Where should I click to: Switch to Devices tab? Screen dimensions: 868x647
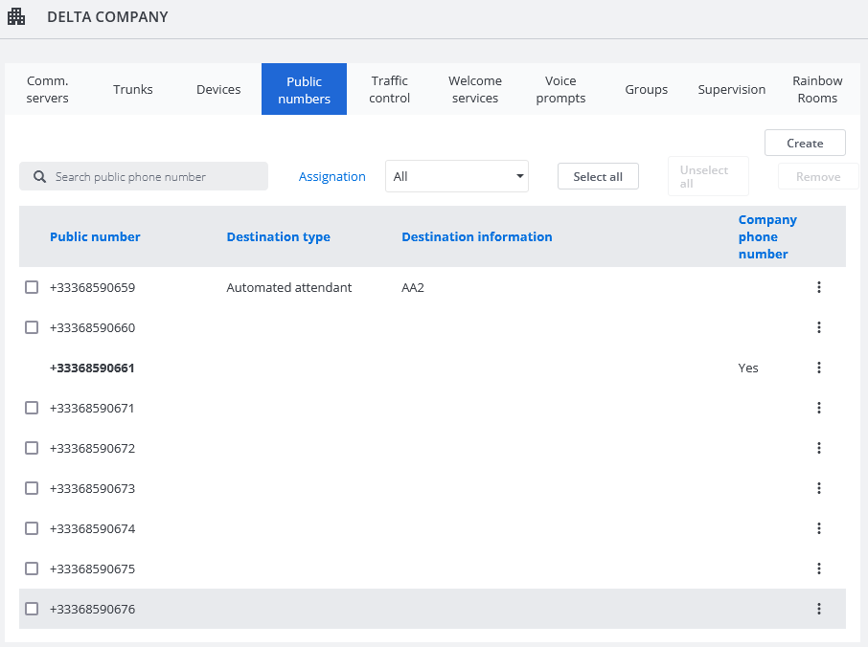click(218, 89)
